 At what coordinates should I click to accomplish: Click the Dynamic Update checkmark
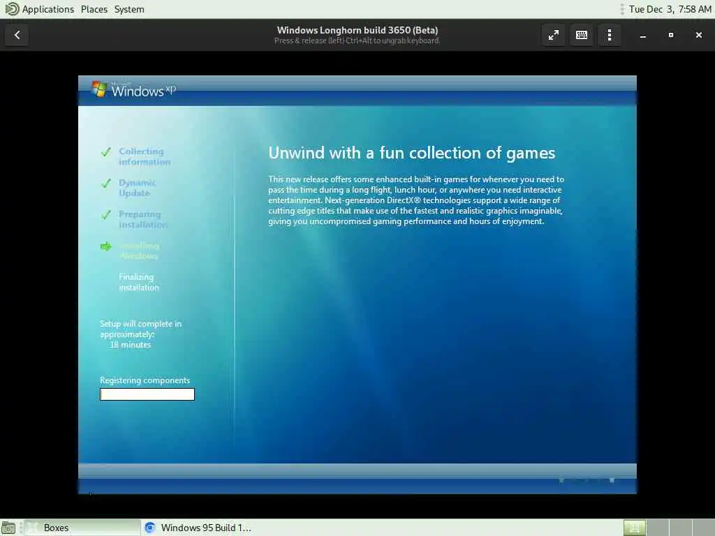[106, 184]
